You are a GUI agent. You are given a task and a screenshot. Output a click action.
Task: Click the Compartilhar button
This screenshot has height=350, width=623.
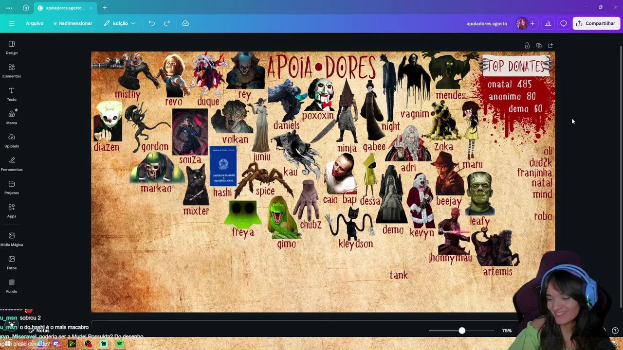coord(596,23)
